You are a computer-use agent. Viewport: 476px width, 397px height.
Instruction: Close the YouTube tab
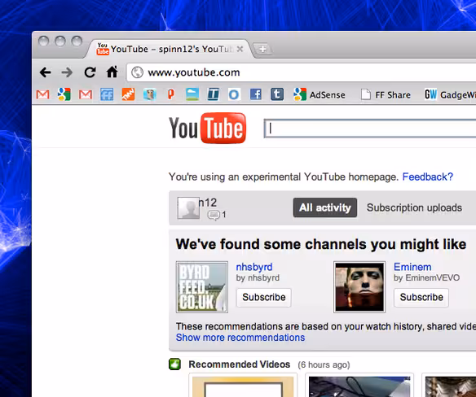(x=240, y=49)
